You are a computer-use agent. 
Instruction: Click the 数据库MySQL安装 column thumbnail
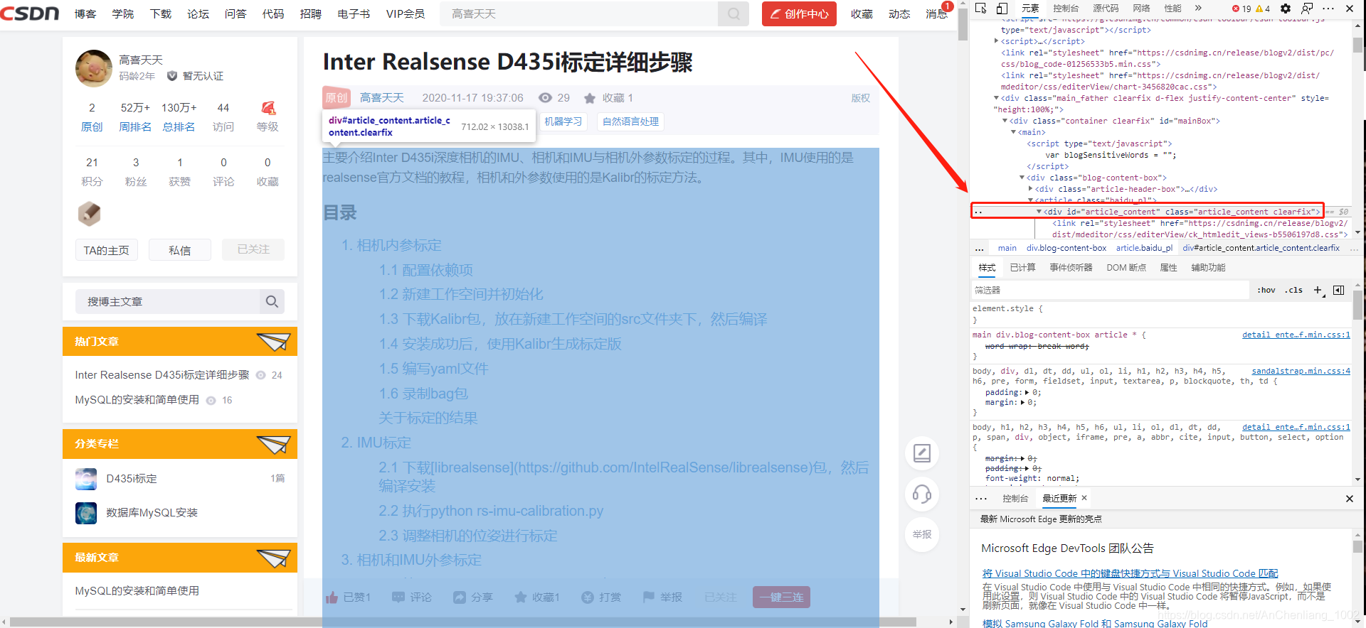[x=86, y=513]
